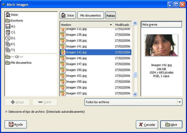Select the C:\ hard drive icon
187x133 pixels.
pyautogui.click(x=8, y=32)
